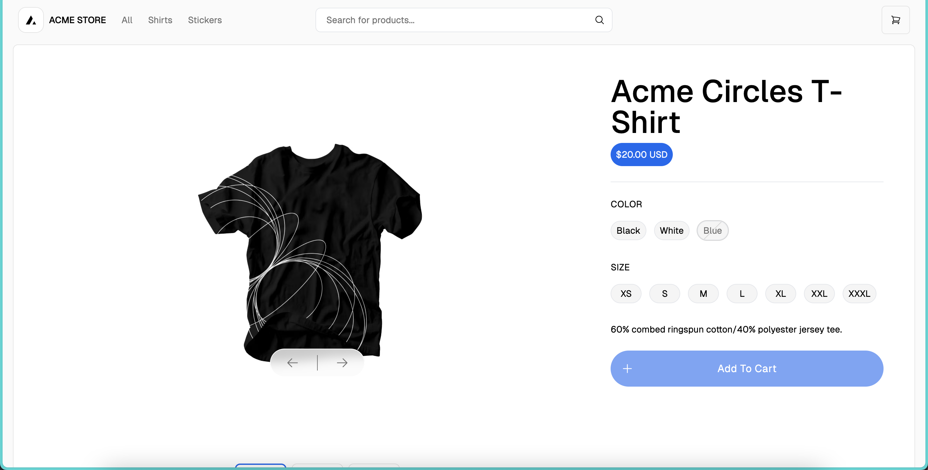The height and width of the screenshot is (470, 928).
Task: Select the Black color option
Action: [628, 231]
